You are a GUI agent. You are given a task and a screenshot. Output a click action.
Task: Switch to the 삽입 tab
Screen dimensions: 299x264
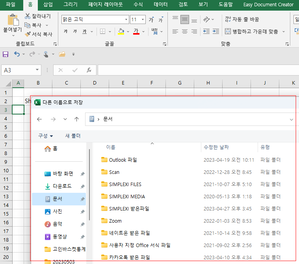coord(48,4)
